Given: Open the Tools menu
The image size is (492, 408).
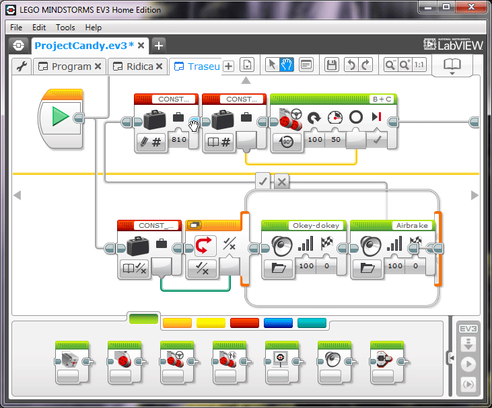Looking at the screenshot, I should pyautogui.click(x=65, y=28).
